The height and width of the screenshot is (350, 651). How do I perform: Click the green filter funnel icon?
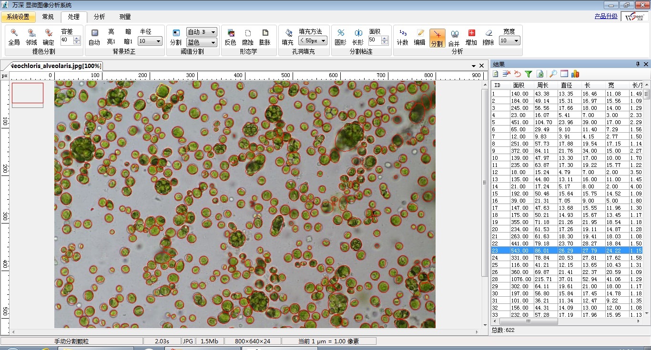(x=529, y=74)
